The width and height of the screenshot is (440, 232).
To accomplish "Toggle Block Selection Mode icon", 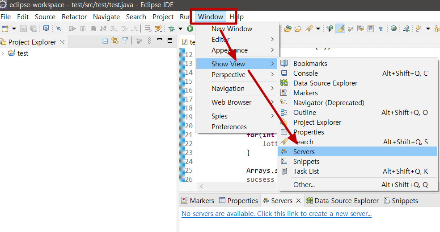I will point(371,28).
